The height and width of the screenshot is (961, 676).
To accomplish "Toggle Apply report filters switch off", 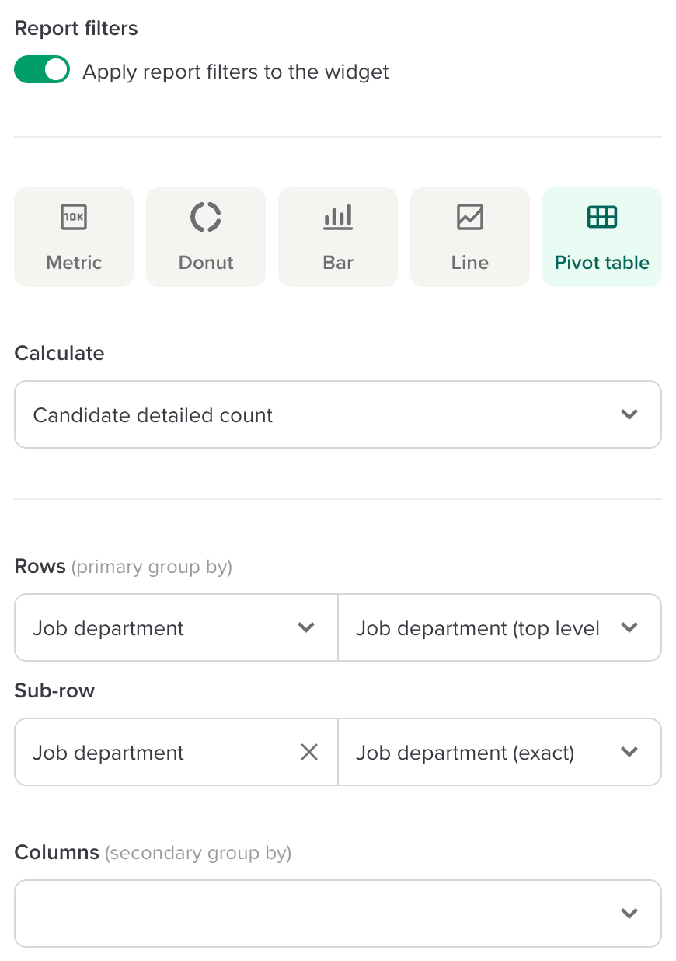I will 42,71.
